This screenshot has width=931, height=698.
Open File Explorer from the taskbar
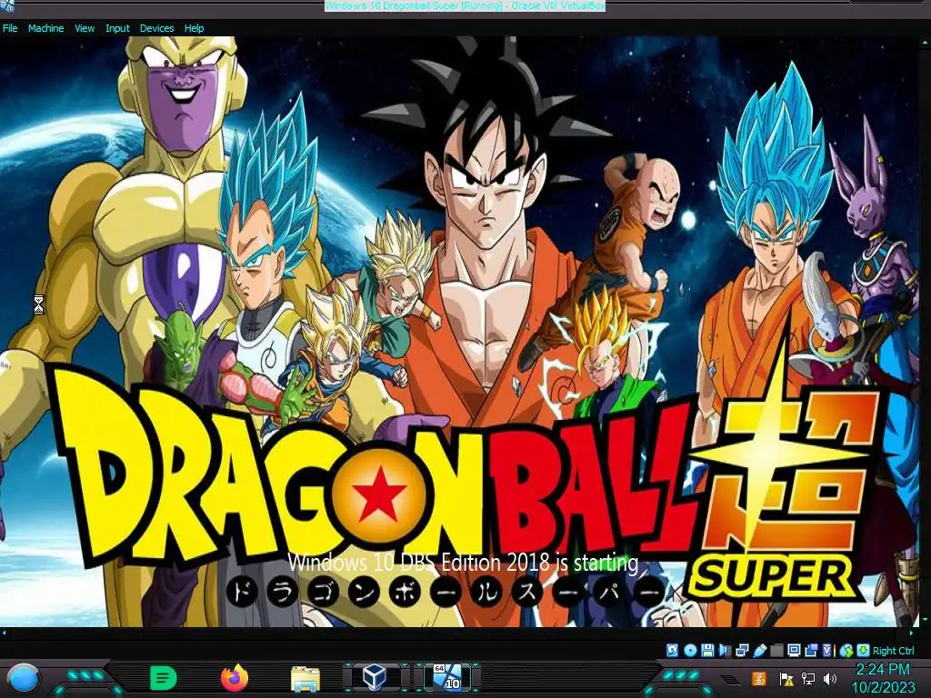tap(305, 679)
